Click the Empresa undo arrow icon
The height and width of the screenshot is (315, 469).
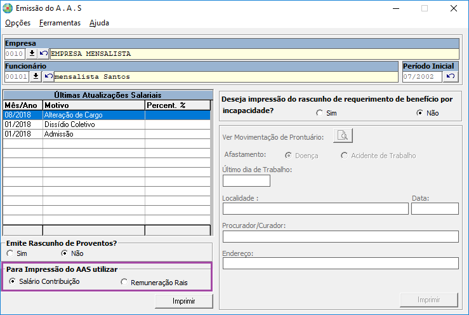click(x=44, y=53)
